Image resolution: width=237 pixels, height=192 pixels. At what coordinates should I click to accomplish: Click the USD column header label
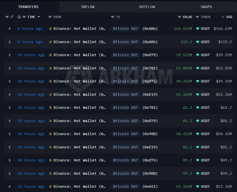coord(229,17)
